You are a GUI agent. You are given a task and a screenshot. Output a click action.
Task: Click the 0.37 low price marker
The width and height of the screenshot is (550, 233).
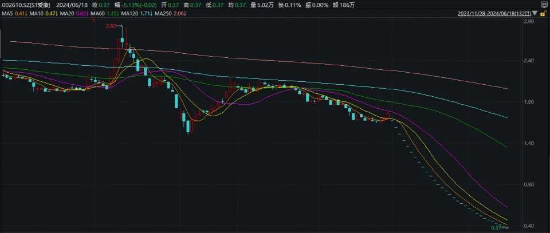tap(497, 228)
